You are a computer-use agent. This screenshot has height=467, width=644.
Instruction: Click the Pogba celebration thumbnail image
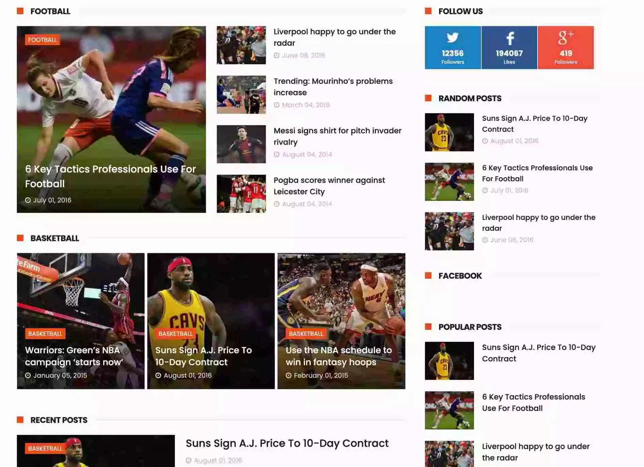[x=241, y=193]
